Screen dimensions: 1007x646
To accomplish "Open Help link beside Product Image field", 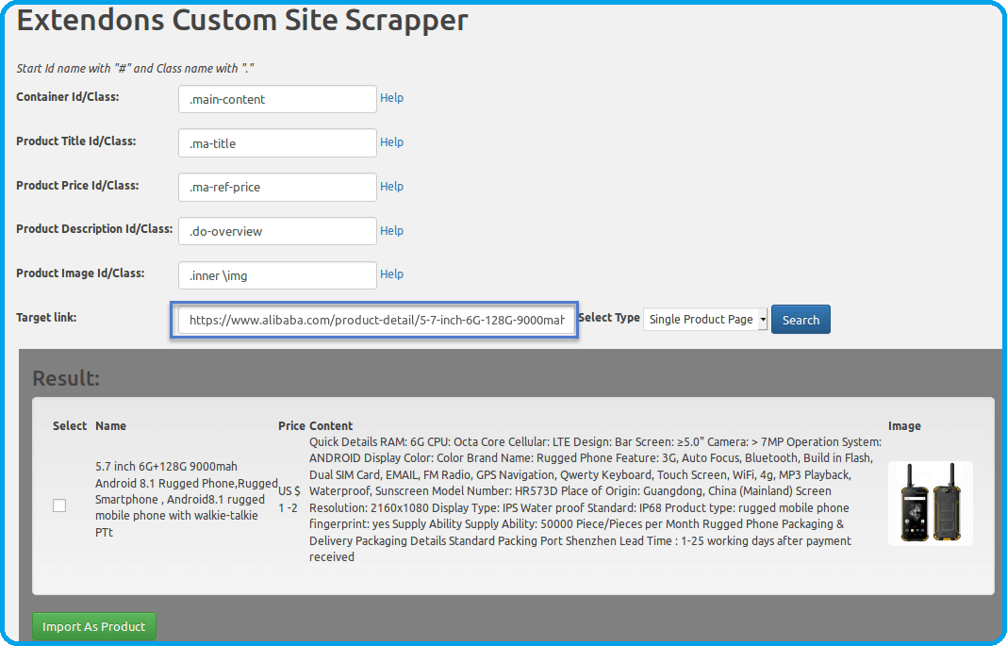I will pos(391,274).
